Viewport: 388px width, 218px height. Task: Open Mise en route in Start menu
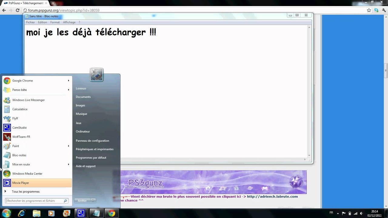37,164
